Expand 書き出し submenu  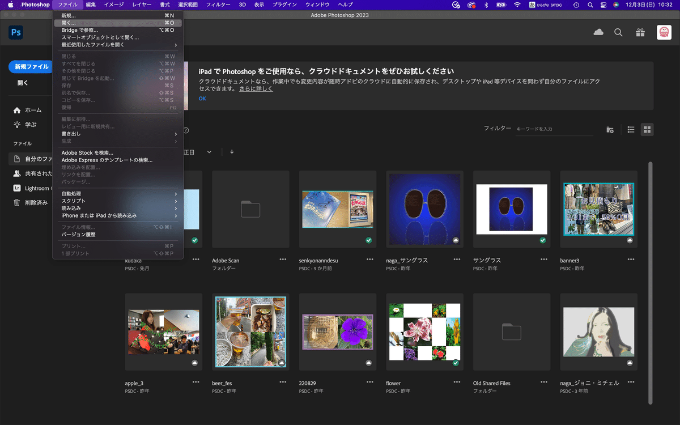tap(118, 134)
